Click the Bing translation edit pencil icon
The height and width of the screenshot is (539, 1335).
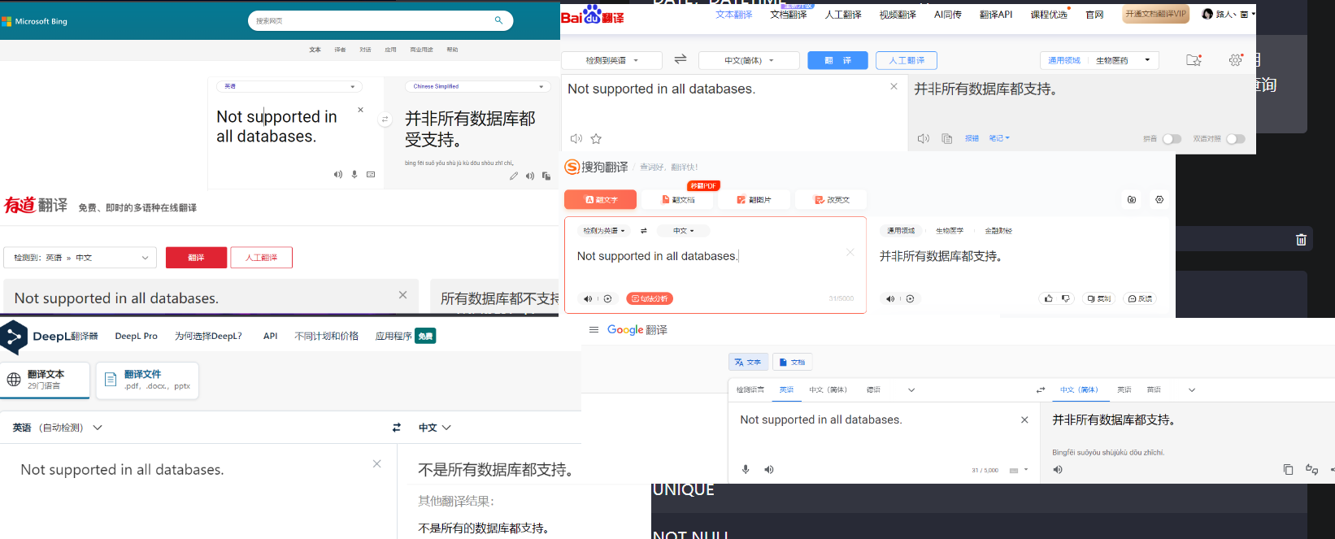(514, 176)
